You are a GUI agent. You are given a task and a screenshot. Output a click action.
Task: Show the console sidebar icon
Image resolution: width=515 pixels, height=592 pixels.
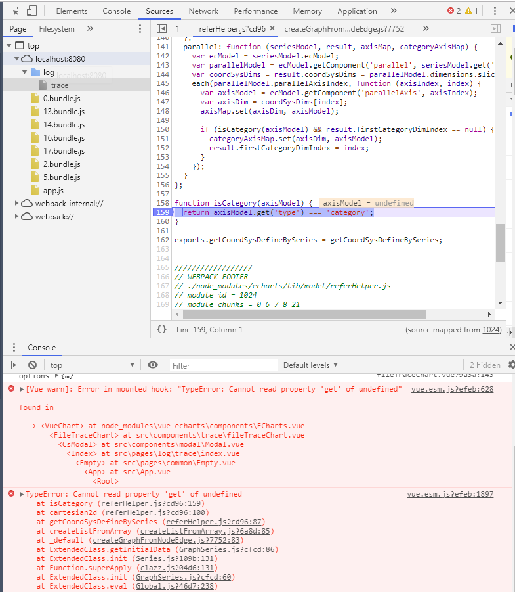point(13,365)
